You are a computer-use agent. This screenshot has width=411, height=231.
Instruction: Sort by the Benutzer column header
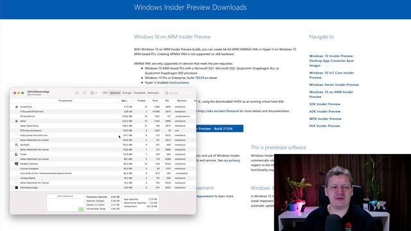tap(182, 101)
